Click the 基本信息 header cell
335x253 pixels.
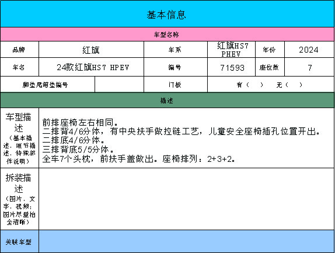pyautogui.click(x=167, y=14)
